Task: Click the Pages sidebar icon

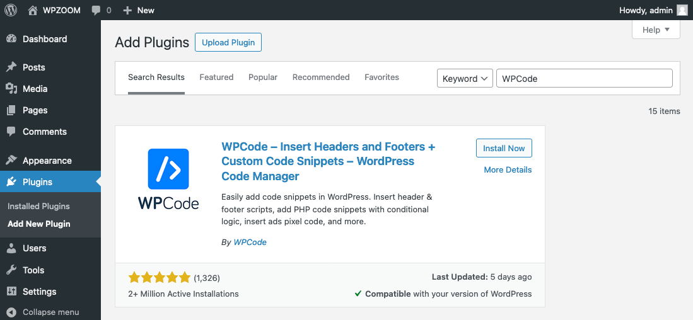Action: [x=11, y=110]
